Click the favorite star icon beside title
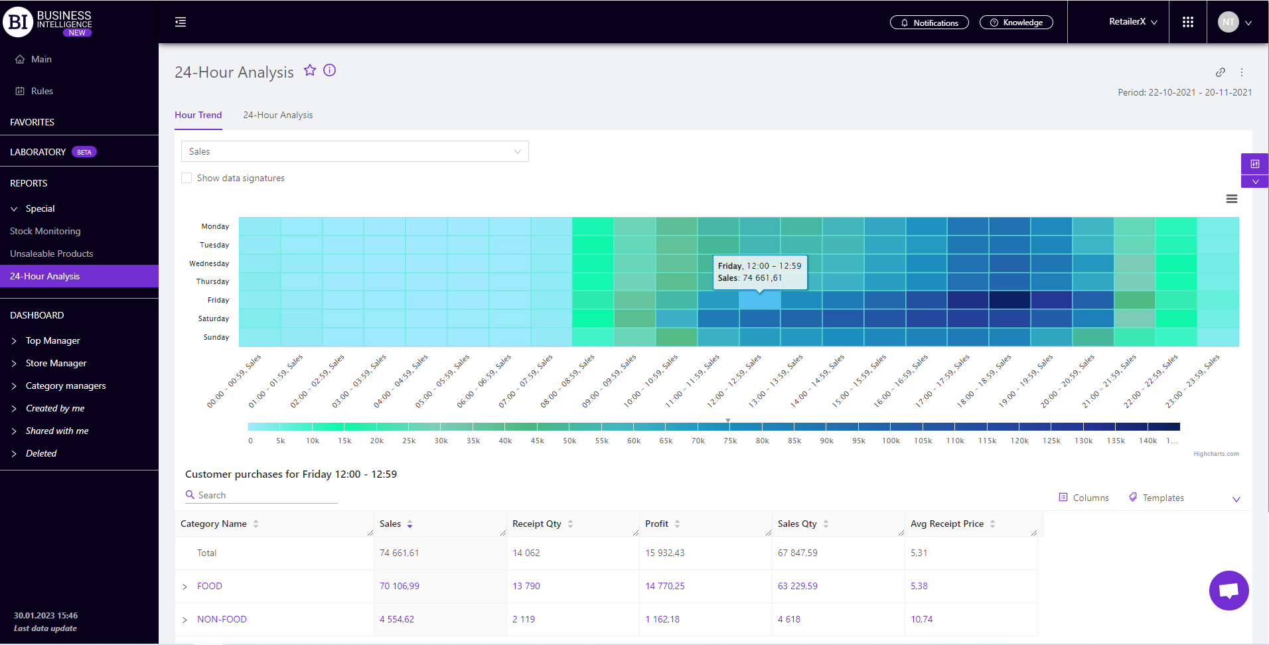 pyautogui.click(x=310, y=70)
